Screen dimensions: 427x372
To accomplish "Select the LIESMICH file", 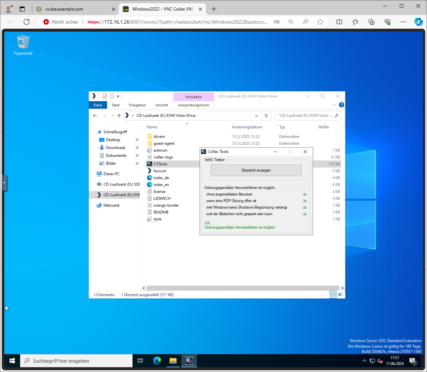I will click(x=162, y=198).
